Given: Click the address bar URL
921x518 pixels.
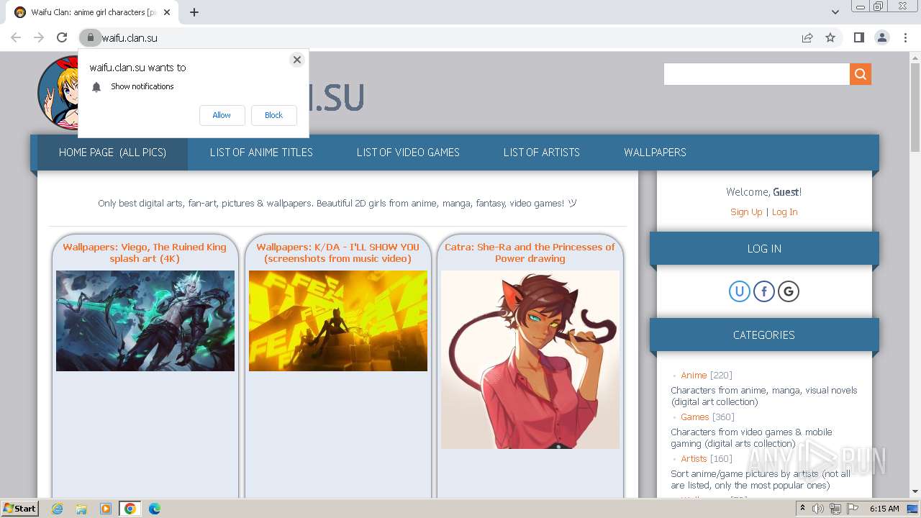Looking at the screenshot, I should click(x=130, y=37).
